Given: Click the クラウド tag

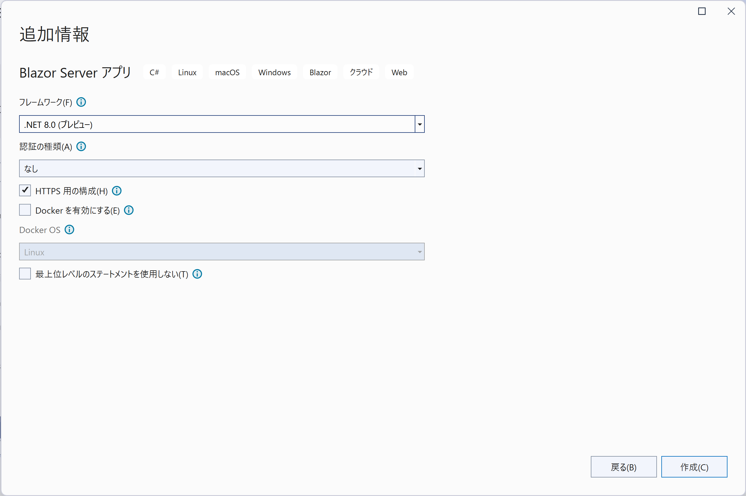Looking at the screenshot, I should [361, 73].
